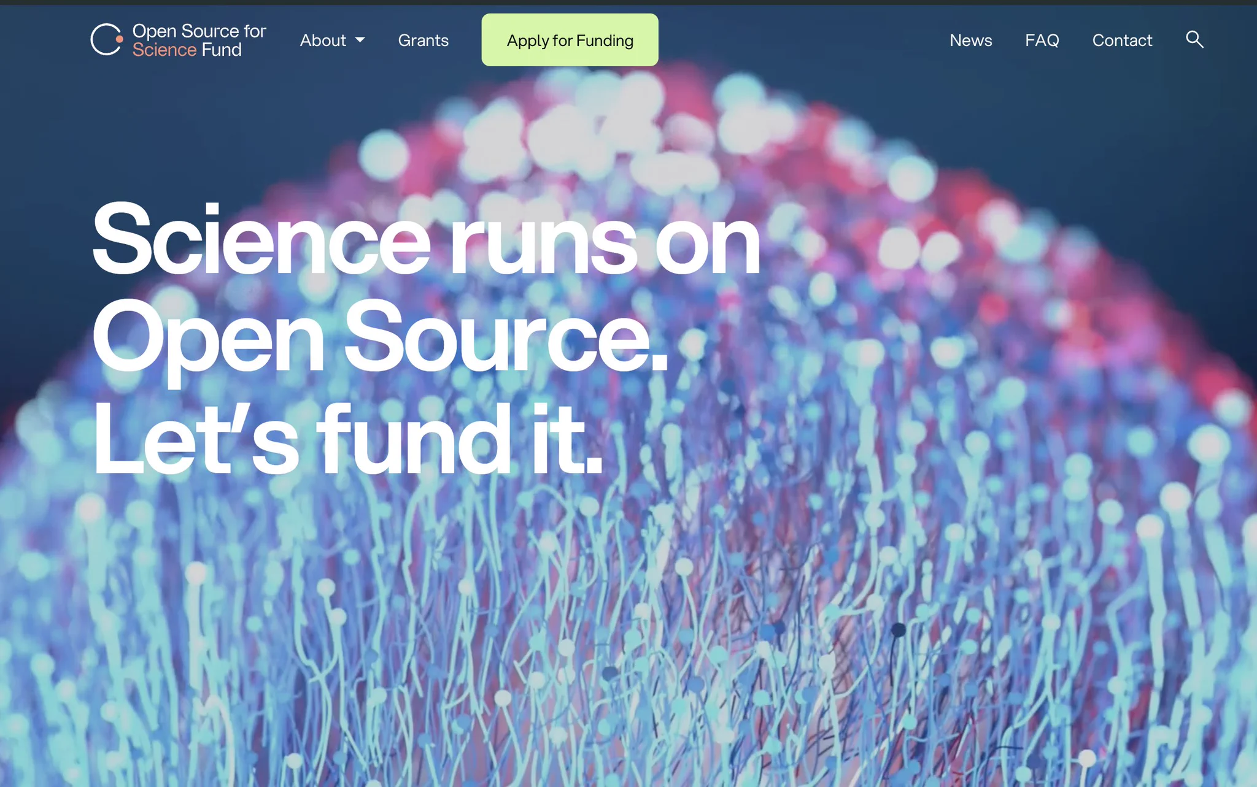Click the headline line 'Science runs on'

(426, 239)
